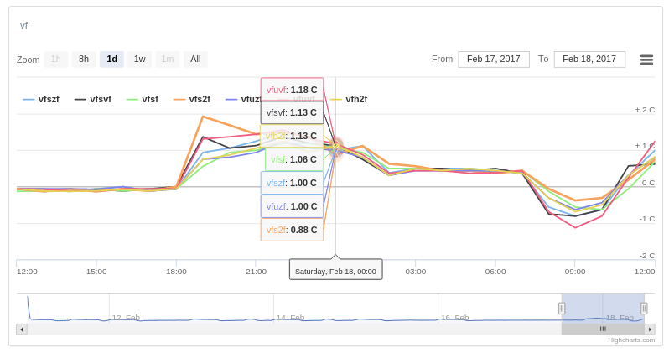The height and width of the screenshot is (358, 669).
Task: Set zoom to 8h
Action: 84,60
